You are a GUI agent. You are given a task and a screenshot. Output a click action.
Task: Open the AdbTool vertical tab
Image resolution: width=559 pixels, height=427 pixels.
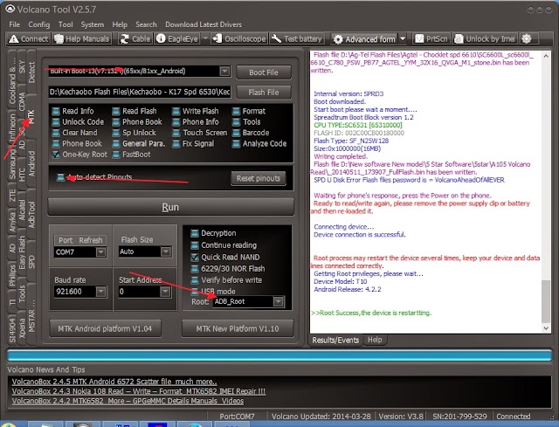(31, 214)
